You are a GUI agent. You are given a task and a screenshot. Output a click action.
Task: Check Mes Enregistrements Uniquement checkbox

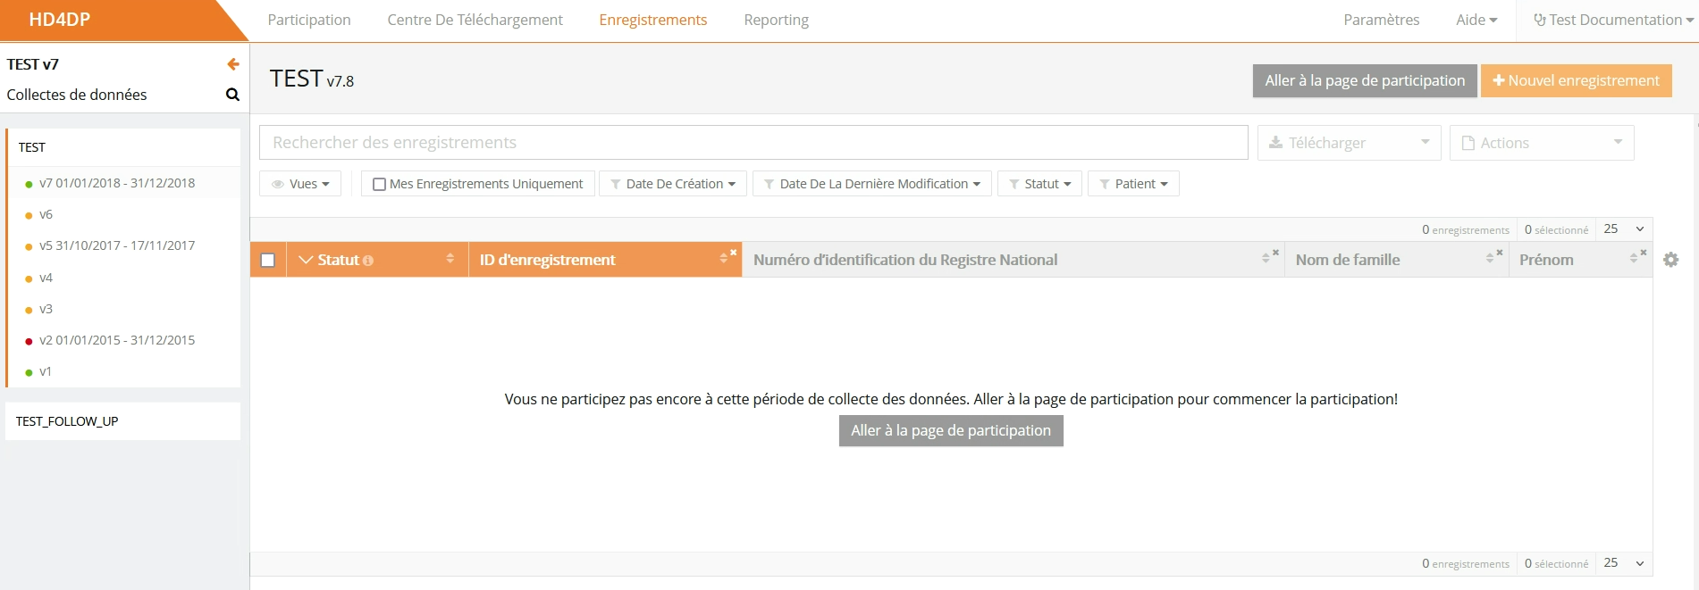pyautogui.click(x=379, y=184)
